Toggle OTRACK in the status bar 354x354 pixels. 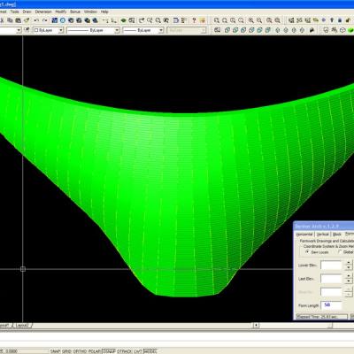point(125,351)
